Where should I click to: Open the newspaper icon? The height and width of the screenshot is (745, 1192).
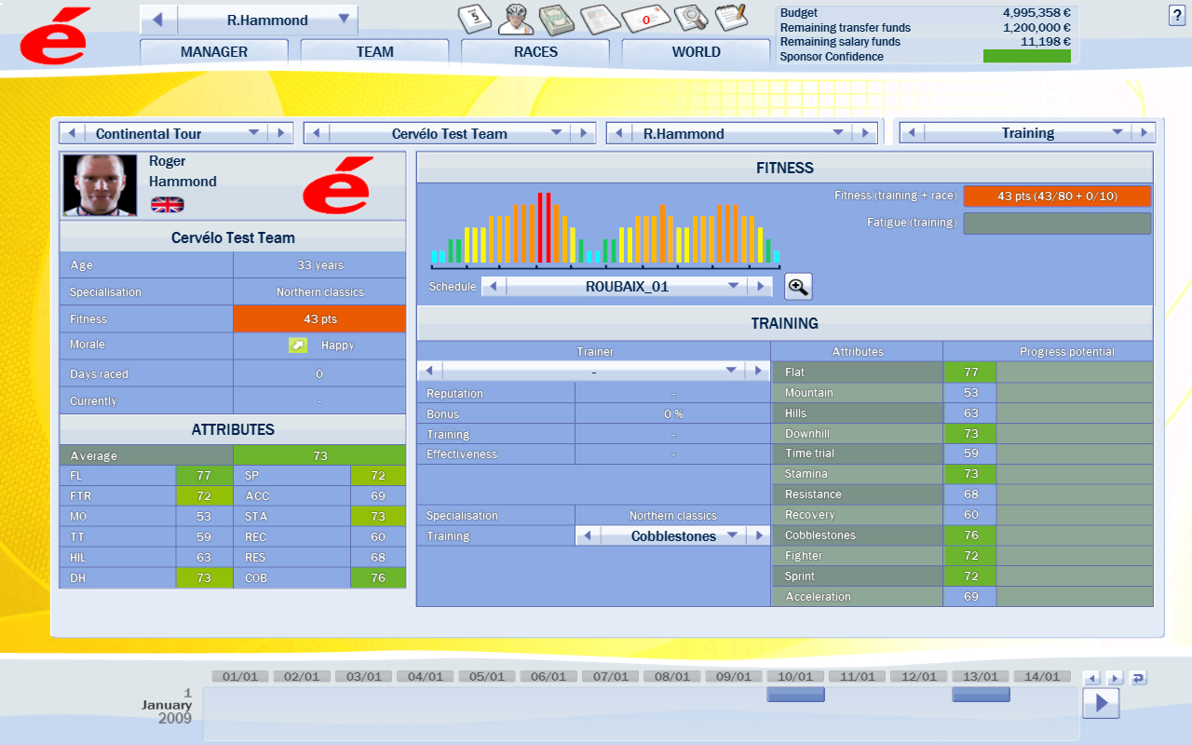(599, 18)
